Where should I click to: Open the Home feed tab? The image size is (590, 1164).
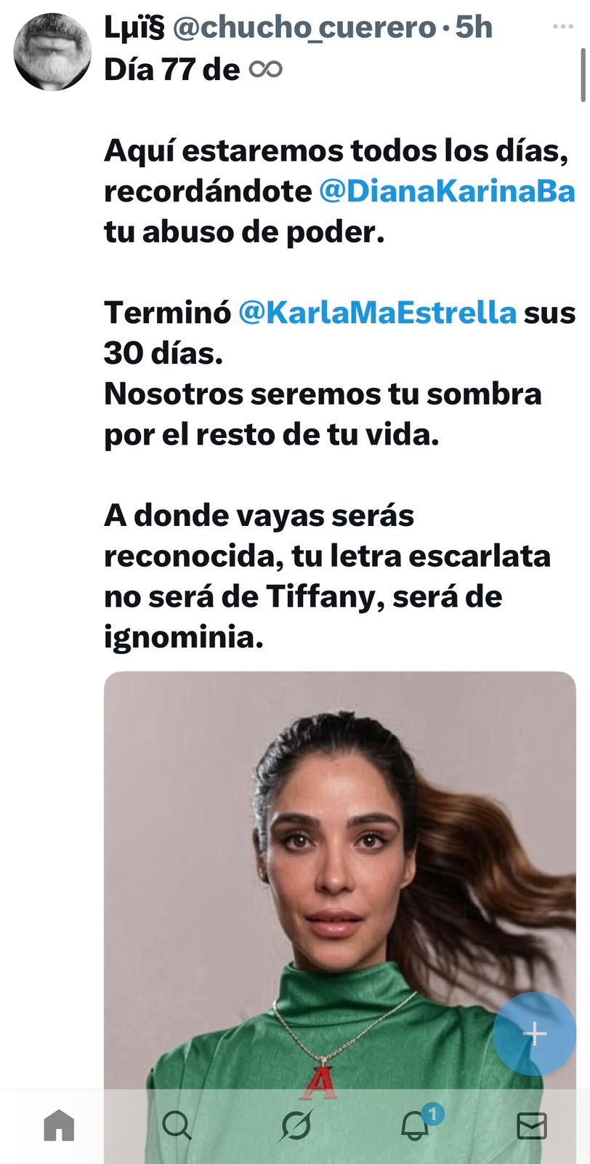click(x=59, y=1125)
